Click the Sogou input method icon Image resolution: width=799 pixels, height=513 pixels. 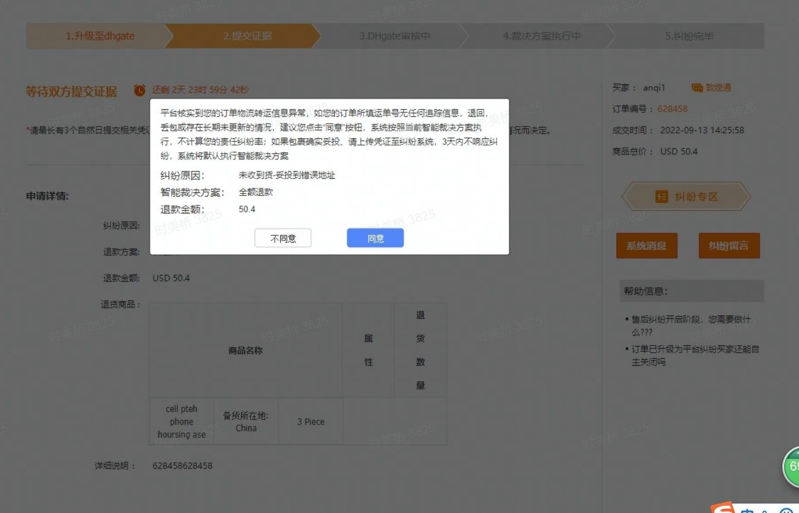[724, 508]
